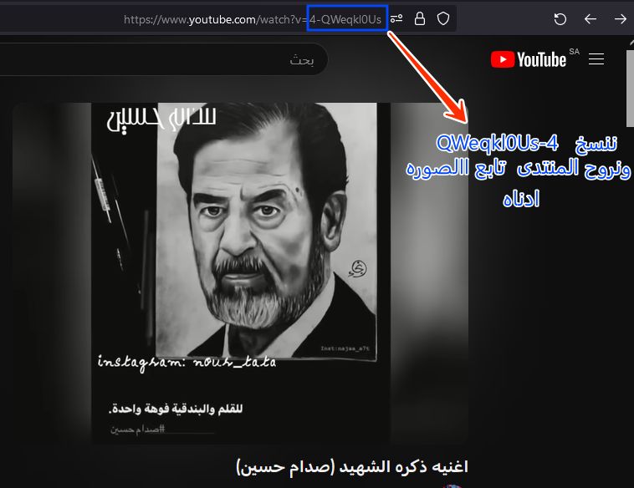Open the site permissions icon in address bar
The image size is (634, 488).
[396, 18]
